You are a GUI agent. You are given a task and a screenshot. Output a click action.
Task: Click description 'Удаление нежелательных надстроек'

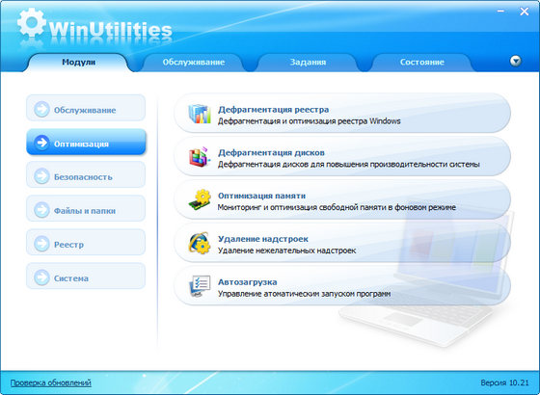pyautogui.click(x=287, y=250)
